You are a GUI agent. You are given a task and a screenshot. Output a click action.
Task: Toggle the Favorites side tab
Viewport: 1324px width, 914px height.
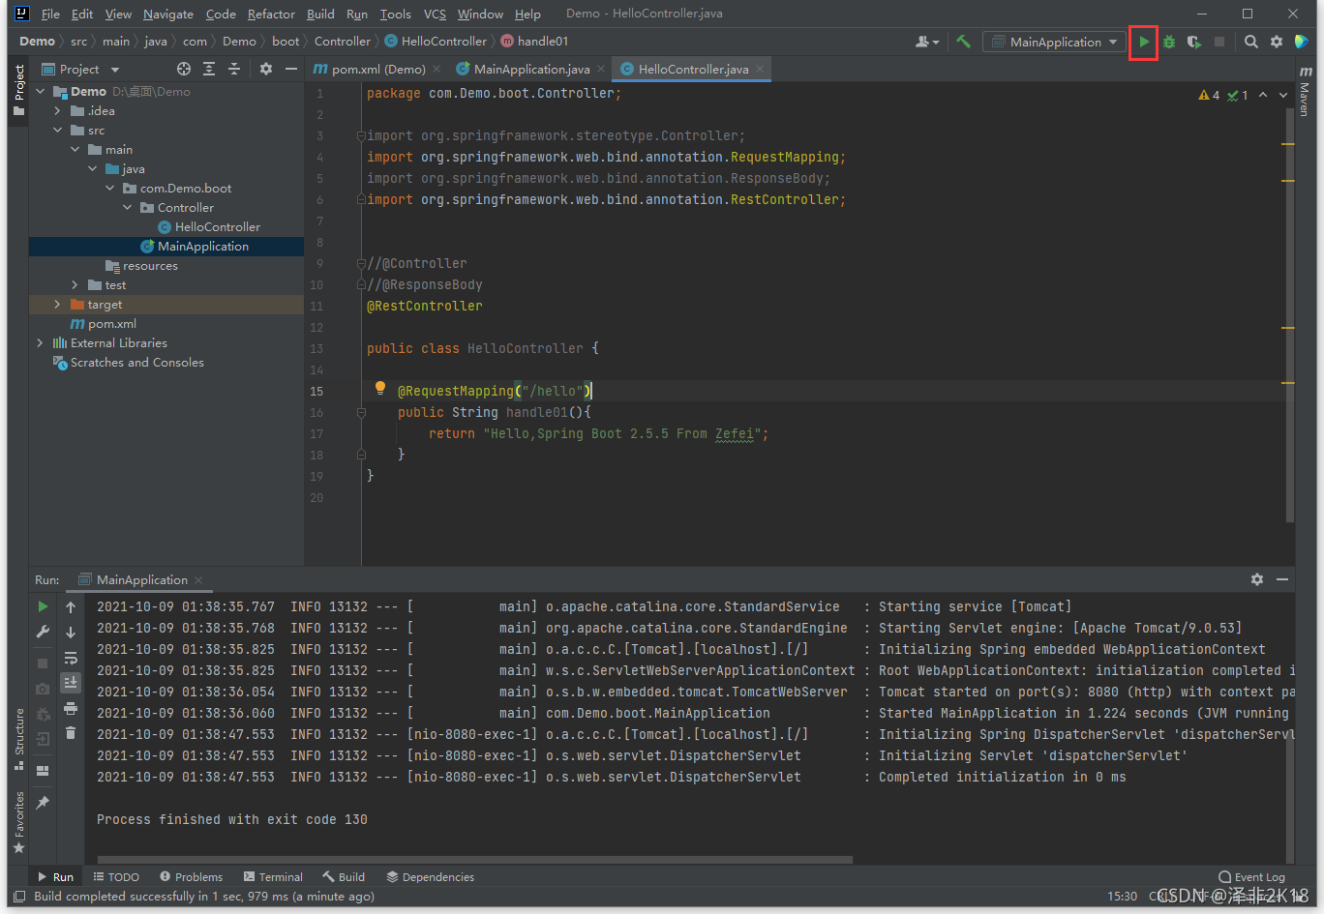(18, 822)
